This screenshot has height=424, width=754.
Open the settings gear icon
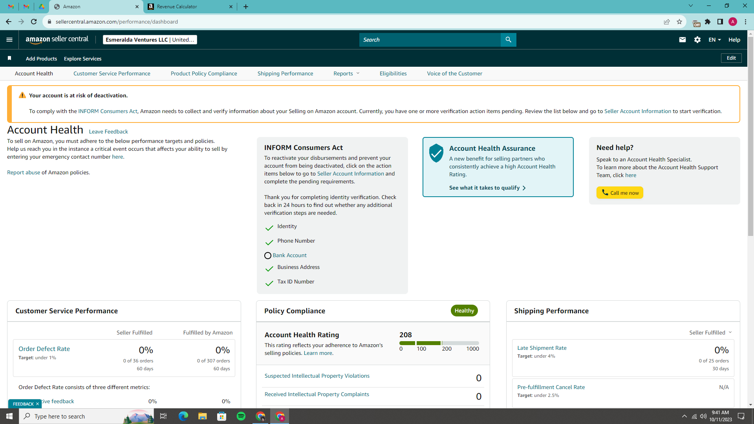click(x=697, y=40)
